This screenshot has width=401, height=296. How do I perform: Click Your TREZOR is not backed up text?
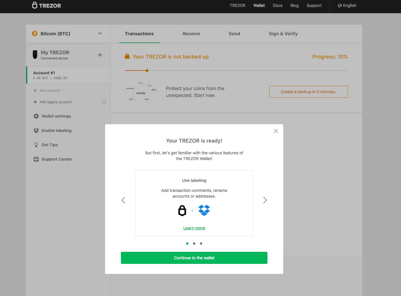(x=171, y=57)
